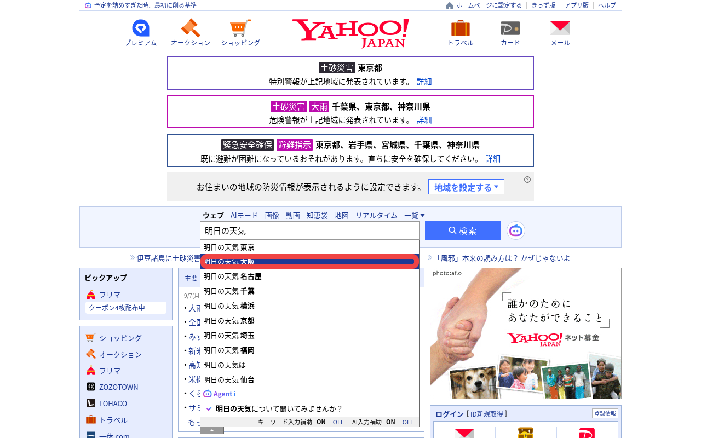Open 詳細 link in 危険警報 alert
Viewport: 701px width, 438px height.
424,120
